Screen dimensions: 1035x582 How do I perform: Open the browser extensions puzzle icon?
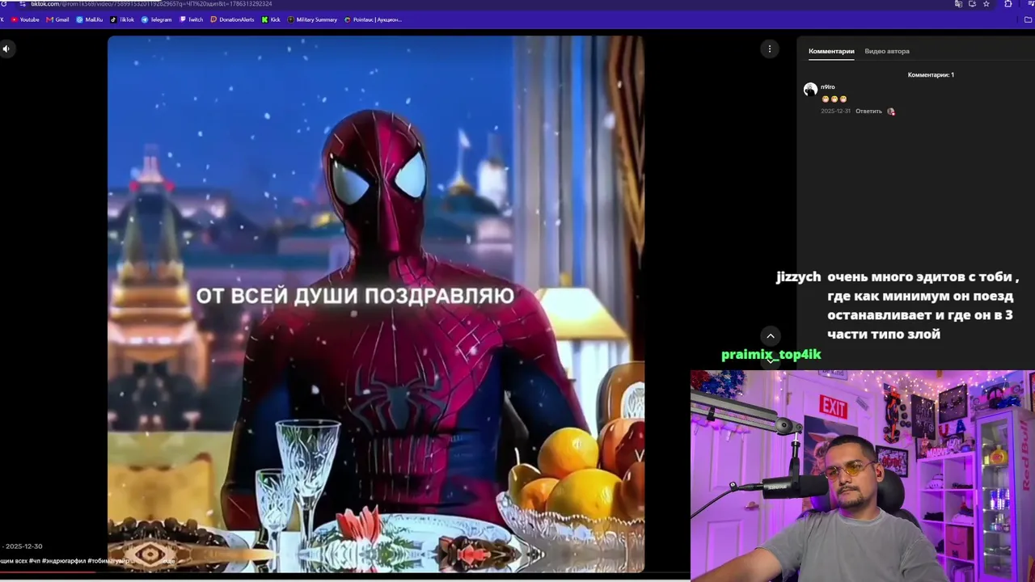click(1008, 4)
